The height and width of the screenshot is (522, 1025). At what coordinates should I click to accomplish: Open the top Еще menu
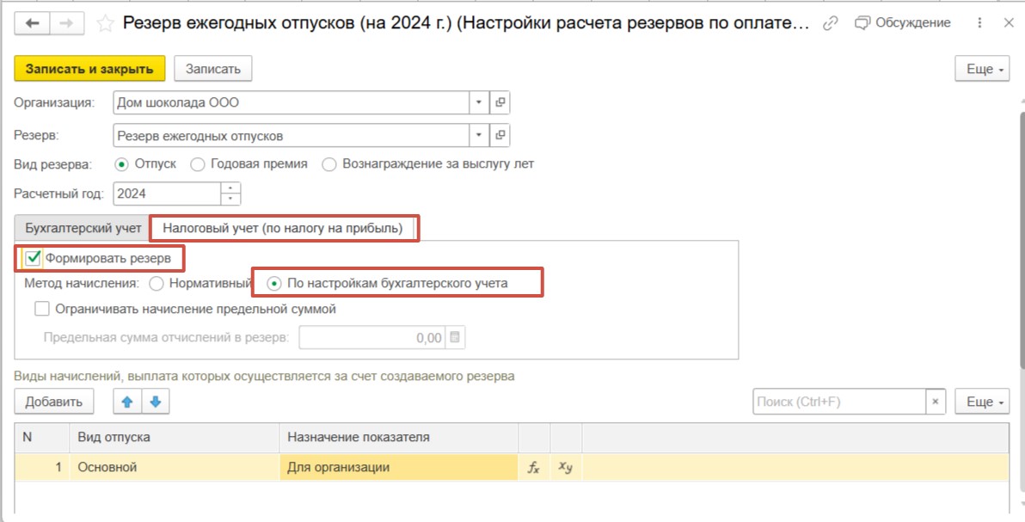pyautogui.click(x=981, y=69)
